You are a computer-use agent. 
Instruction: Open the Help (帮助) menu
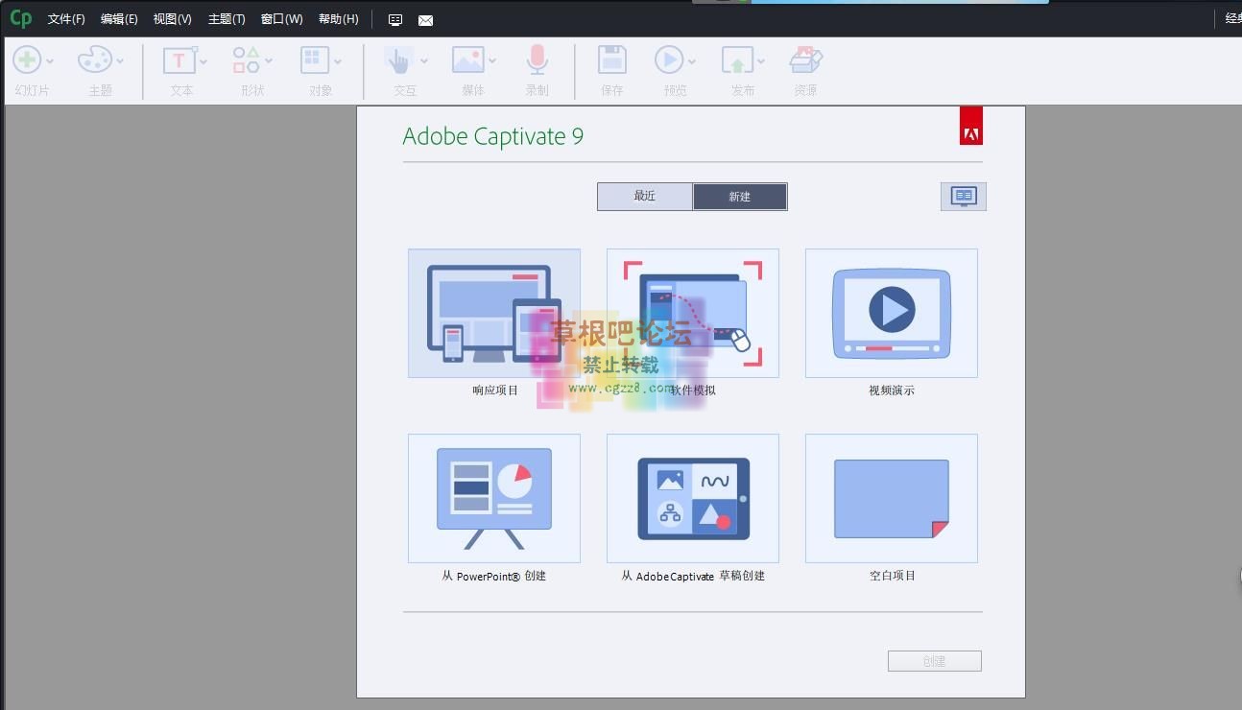coord(338,19)
